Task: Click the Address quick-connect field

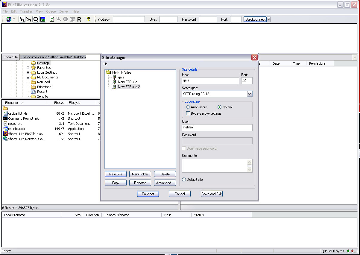Action: click(x=129, y=19)
